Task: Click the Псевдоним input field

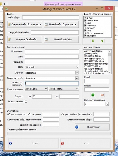Action: click(x=52, y=51)
